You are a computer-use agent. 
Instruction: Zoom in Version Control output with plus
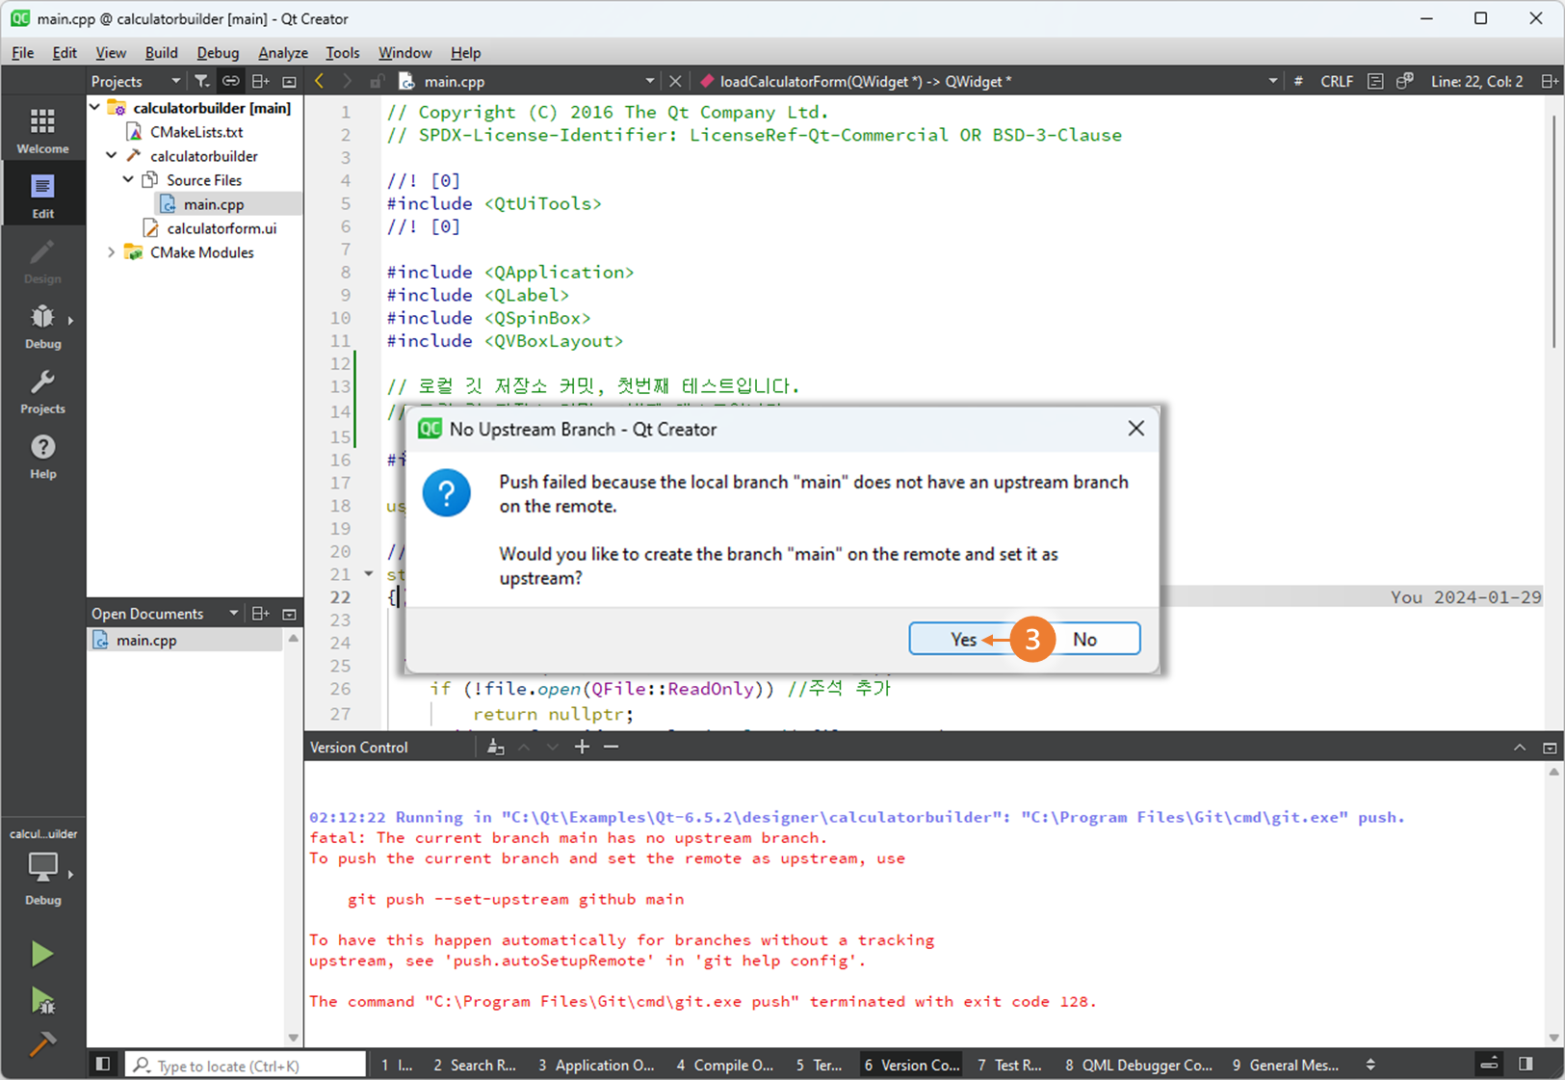(582, 747)
